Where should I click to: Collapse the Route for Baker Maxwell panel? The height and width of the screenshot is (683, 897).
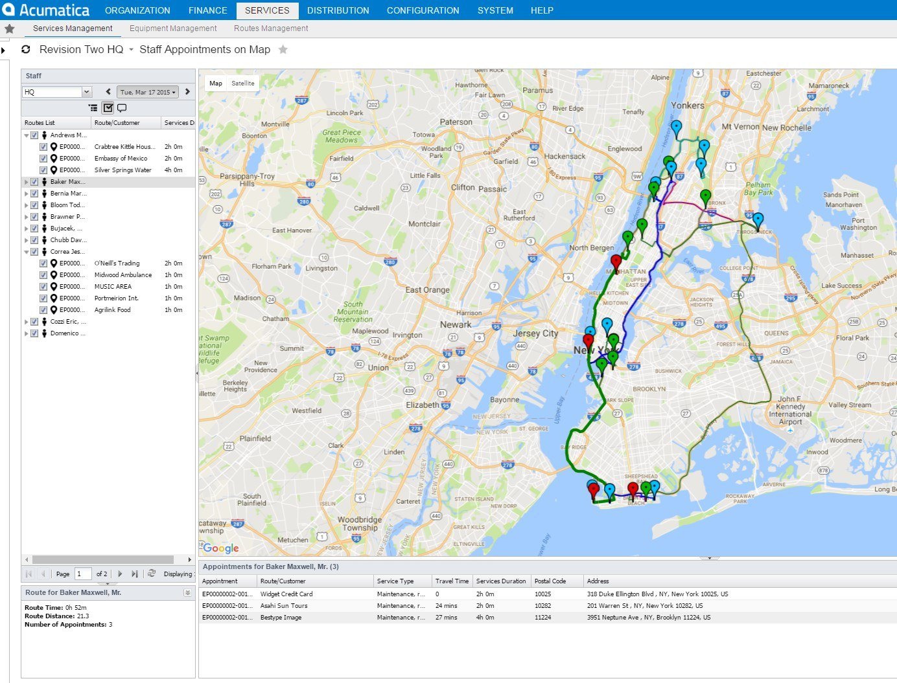coord(187,592)
